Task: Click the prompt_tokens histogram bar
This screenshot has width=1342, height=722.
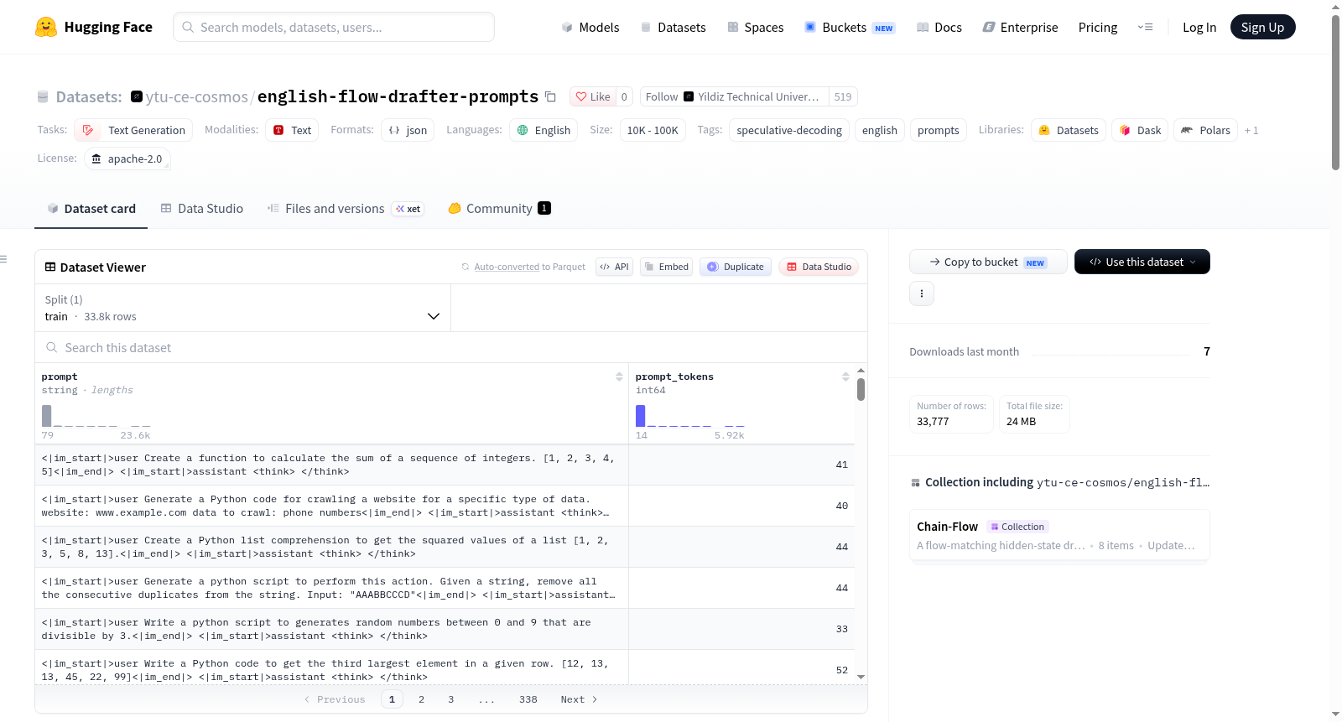Action: click(x=641, y=416)
